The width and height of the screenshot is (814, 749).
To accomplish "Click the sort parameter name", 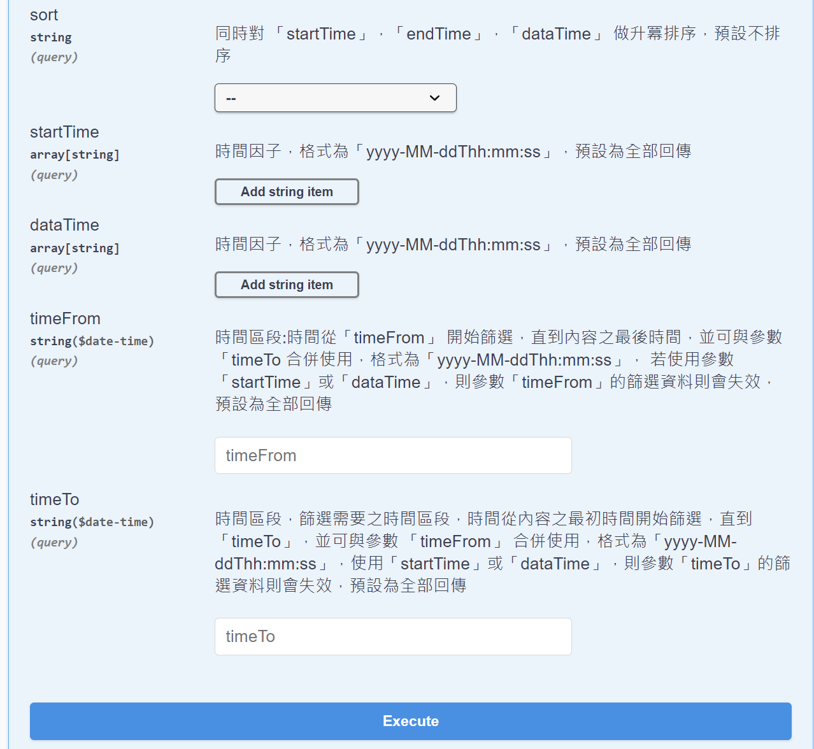I will 44,15.
